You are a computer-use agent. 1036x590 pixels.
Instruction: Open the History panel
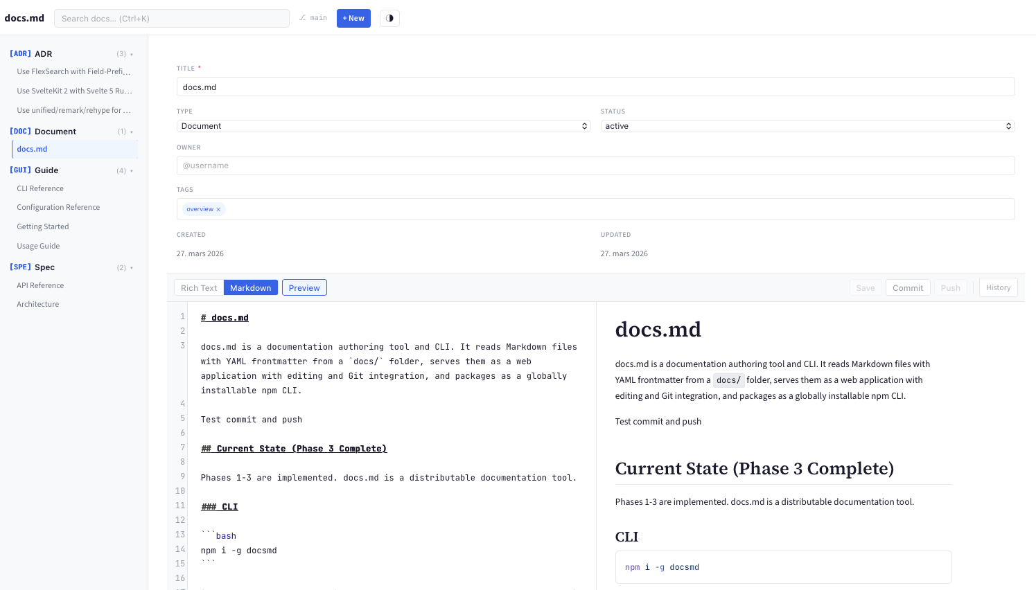[998, 287]
